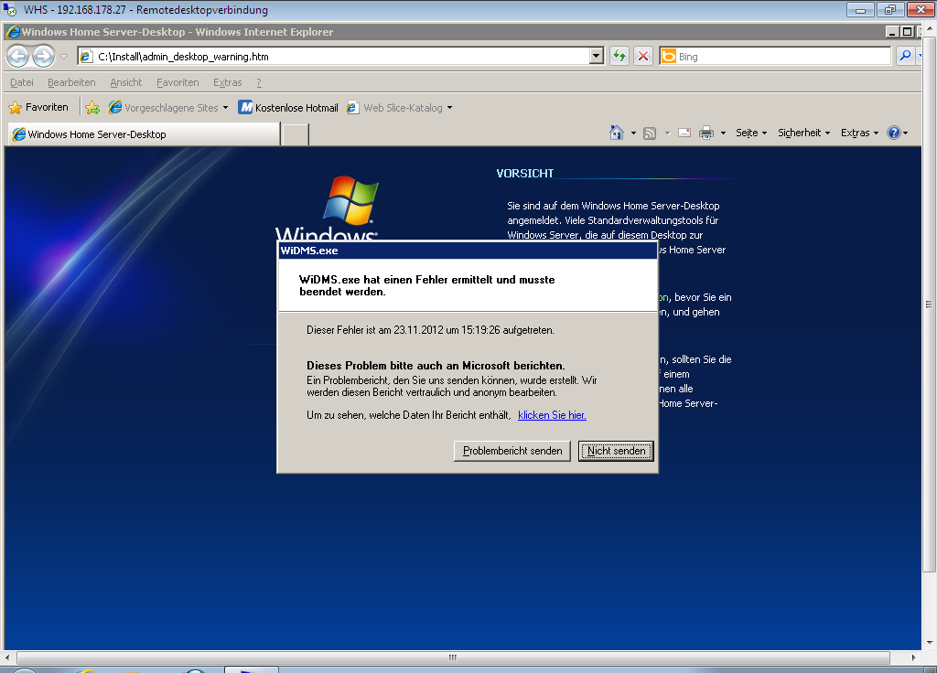The height and width of the screenshot is (673, 937).
Task: Click the Nicht senden button
Action: 616,451
